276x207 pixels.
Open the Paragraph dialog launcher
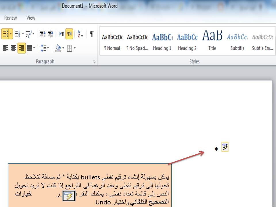94,62
